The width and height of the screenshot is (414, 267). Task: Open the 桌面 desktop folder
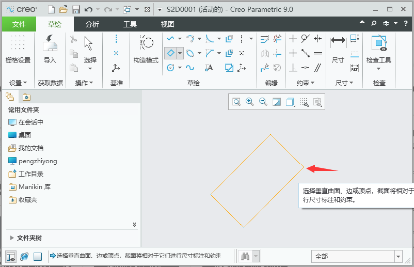[20, 135]
